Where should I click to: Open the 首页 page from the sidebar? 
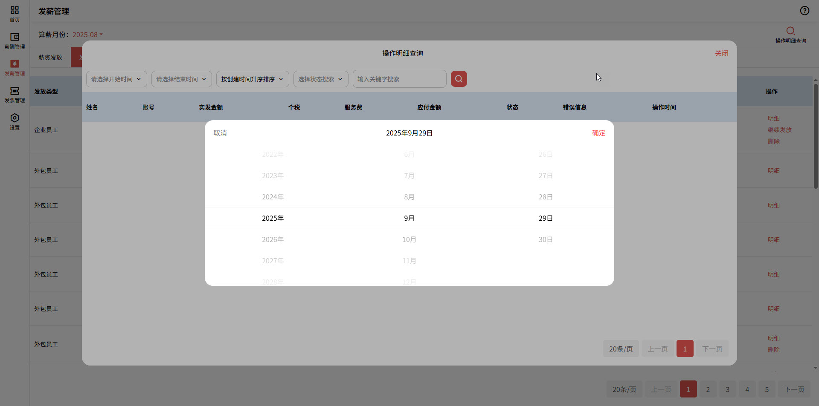pyautogui.click(x=15, y=13)
